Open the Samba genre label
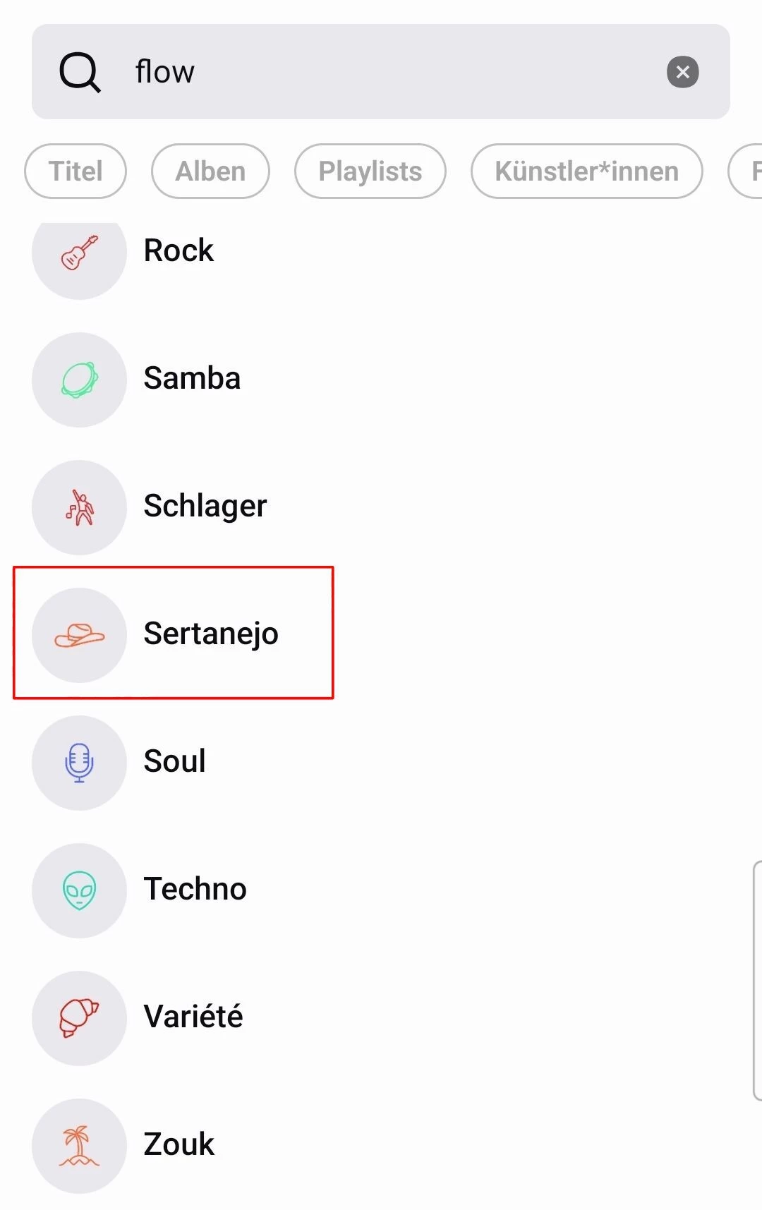 tap(192, 378)
